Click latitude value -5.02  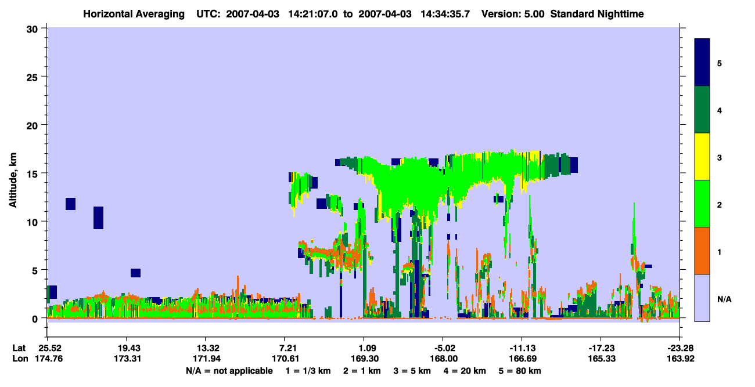click(x=443, y=348)
